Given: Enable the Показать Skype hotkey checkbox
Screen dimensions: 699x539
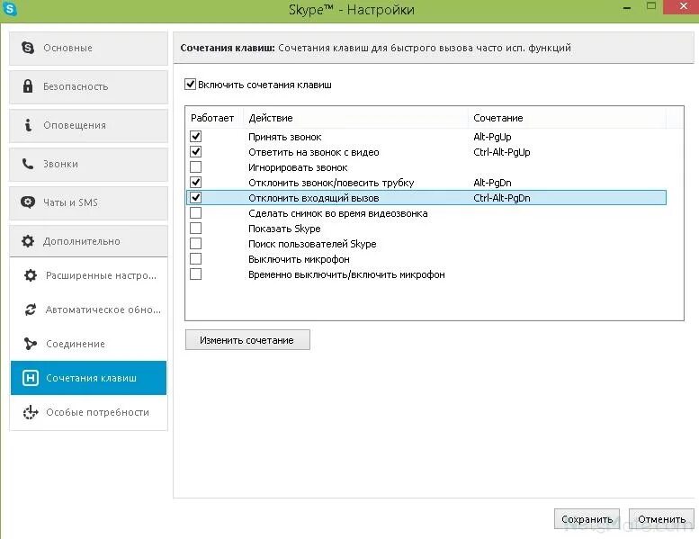Looking at the screenshot, I should click(x=196, y=229).
